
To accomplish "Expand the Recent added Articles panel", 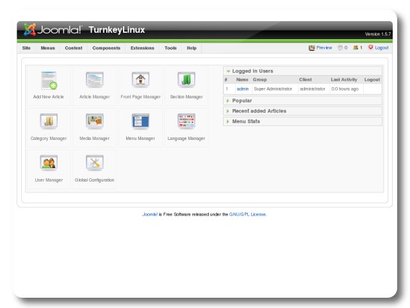I will tap(259, 111).
